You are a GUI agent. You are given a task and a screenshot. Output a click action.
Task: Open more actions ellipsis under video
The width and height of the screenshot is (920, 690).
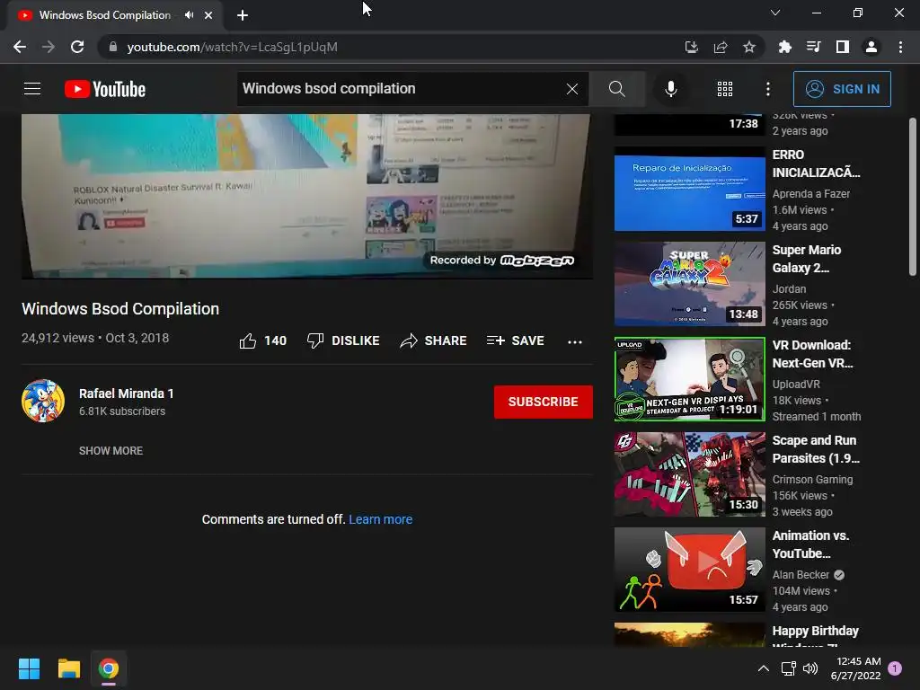pyautogui.click(x=575, y=341)
